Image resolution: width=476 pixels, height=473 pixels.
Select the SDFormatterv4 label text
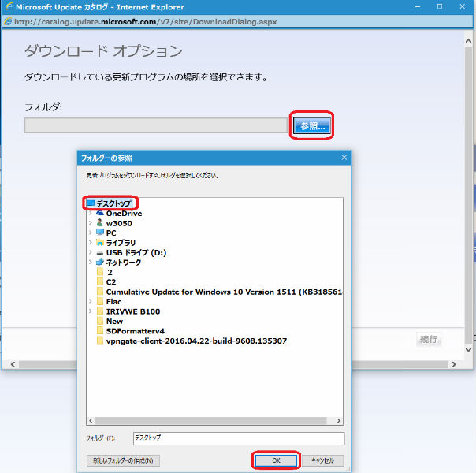[x=135, y=331]
